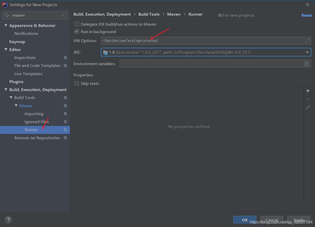Click the JDK folder icon in the JRE field

(x=106, y=52)
